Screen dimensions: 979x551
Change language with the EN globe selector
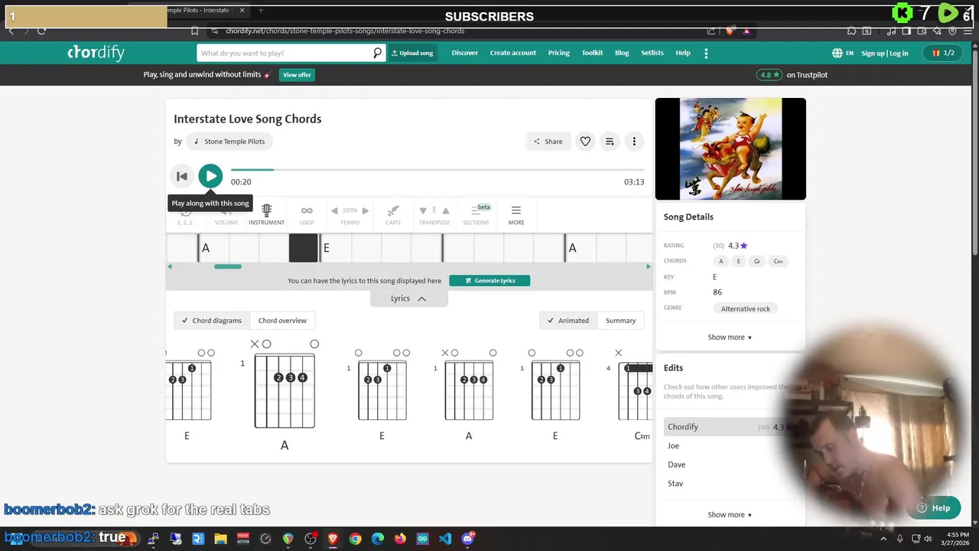coord(843,53)
